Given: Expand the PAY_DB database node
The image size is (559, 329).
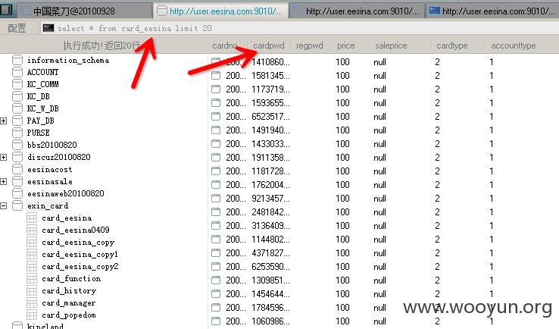Looking at the screenshot, I should point(4,121).
